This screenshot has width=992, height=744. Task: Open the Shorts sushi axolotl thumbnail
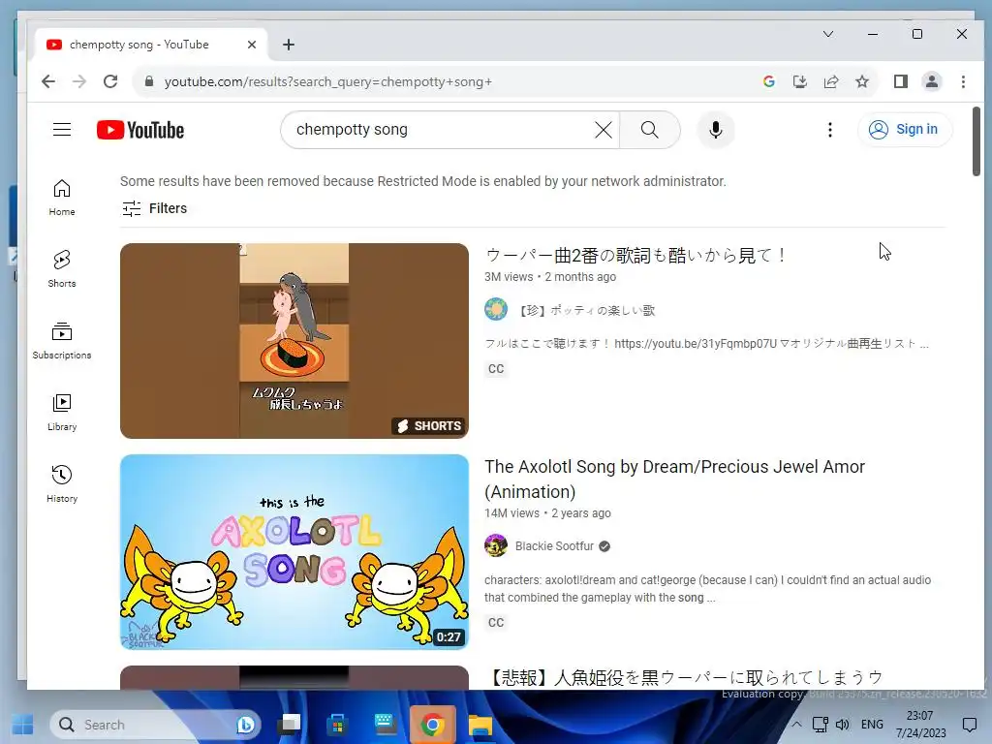tap(294, 340)
